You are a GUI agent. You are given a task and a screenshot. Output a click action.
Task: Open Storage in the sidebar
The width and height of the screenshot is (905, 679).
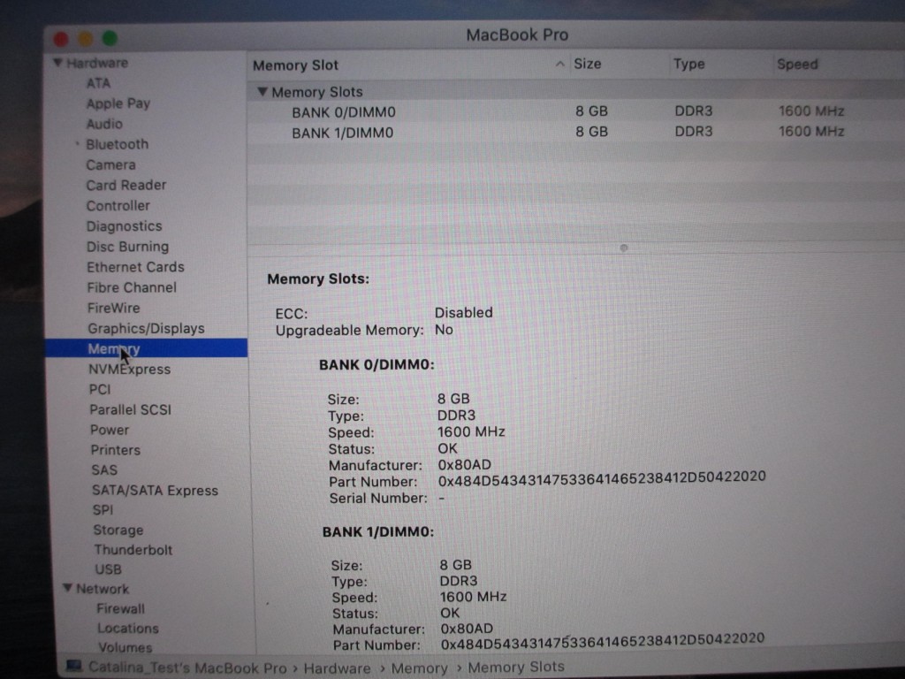tap(118, 530)
